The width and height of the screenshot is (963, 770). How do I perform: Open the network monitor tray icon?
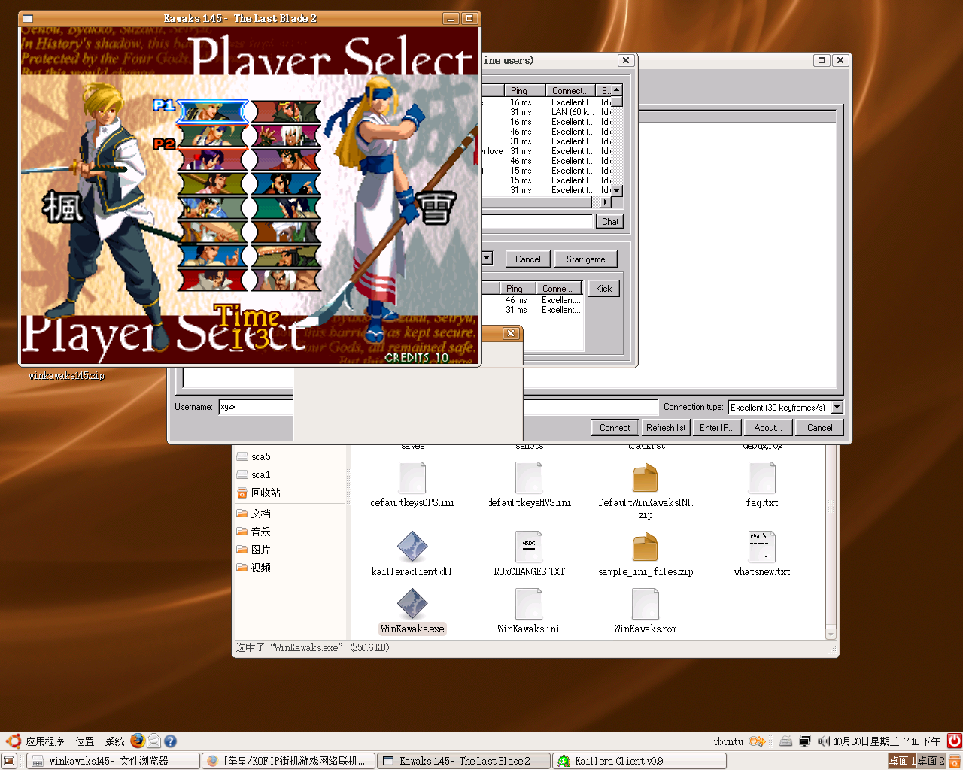[804, 741]
